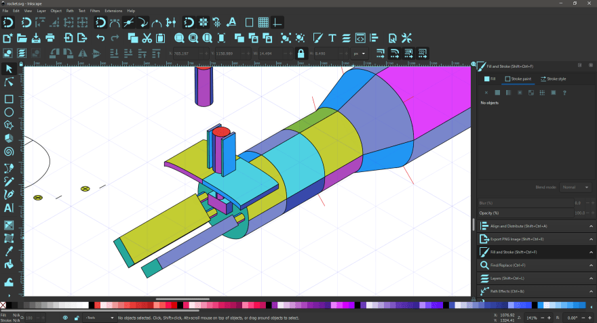
Task: Open the XML editor icon
Action: 360,38
